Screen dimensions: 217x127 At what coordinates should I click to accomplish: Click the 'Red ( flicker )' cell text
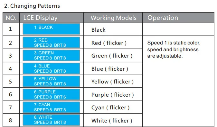click(x=109, y=43)
